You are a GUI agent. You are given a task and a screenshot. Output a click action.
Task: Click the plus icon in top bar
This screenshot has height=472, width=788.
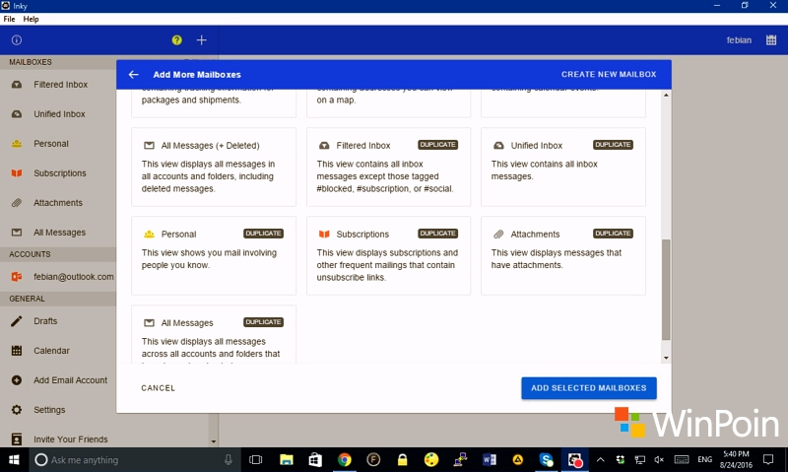202,40
